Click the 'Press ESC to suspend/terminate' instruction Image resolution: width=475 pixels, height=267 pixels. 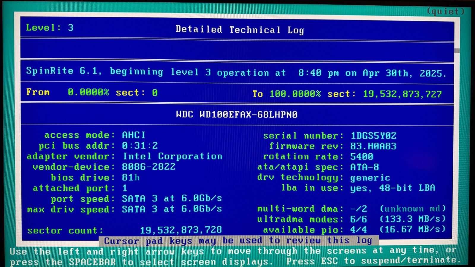373,261
